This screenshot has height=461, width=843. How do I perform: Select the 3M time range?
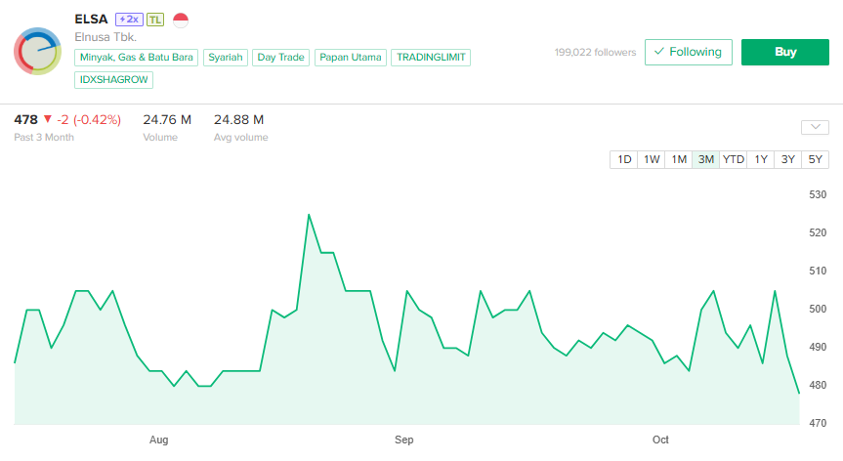pos(705,159)
